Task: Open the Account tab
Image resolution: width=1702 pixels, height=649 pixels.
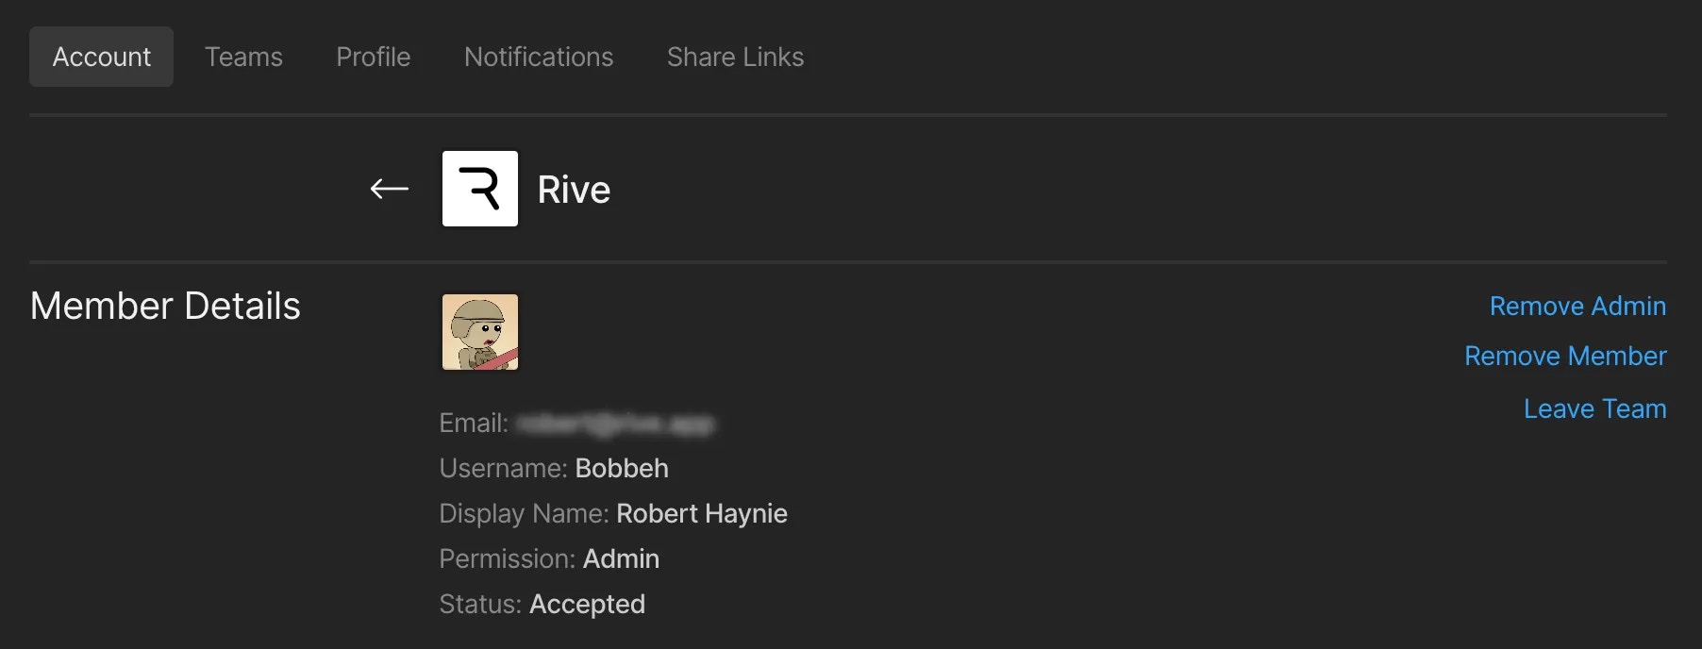Action: (x=101, y=57)
